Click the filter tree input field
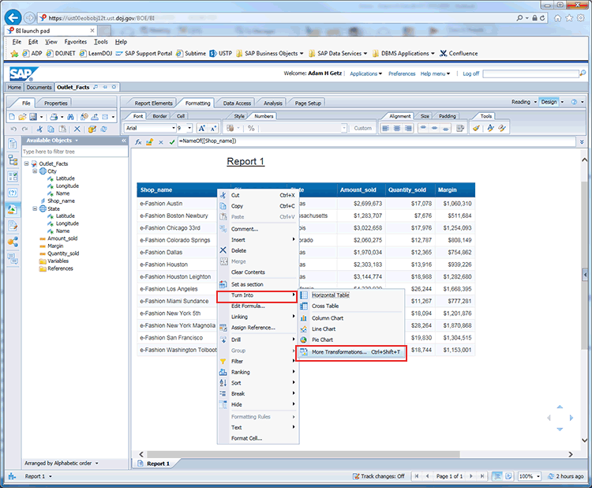 point(74,152)
